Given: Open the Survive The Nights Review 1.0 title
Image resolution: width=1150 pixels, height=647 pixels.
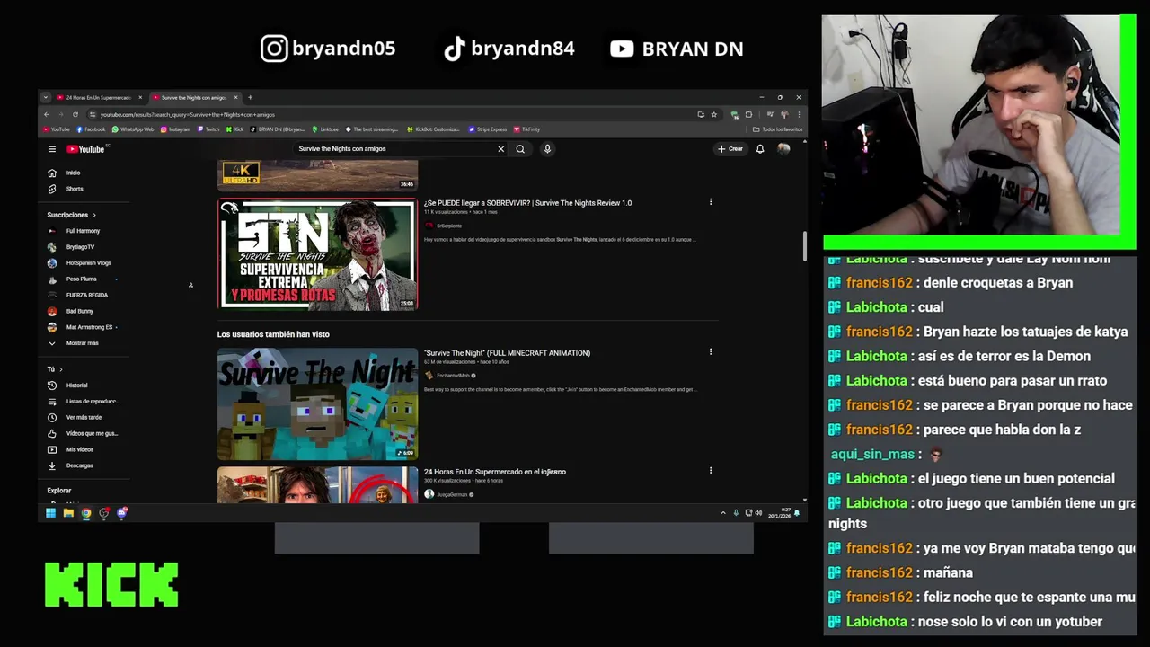Looking at the screenshot, I should pyautogui.click(x=527, y=203).
